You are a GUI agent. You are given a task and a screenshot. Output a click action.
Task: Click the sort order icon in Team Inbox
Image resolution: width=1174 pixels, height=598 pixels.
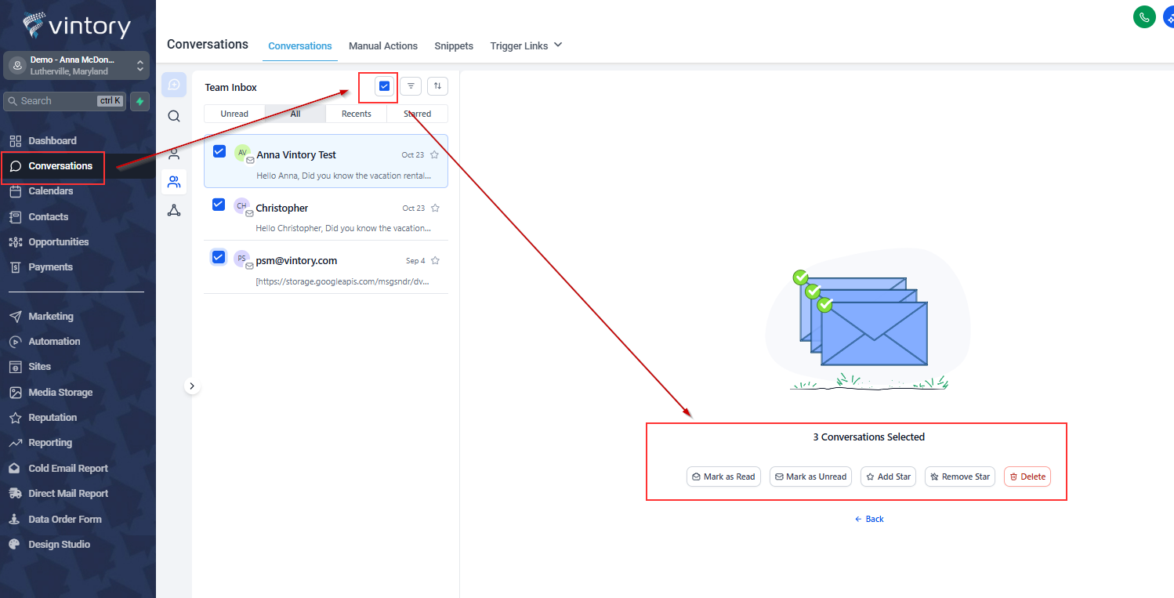(437, 86)
